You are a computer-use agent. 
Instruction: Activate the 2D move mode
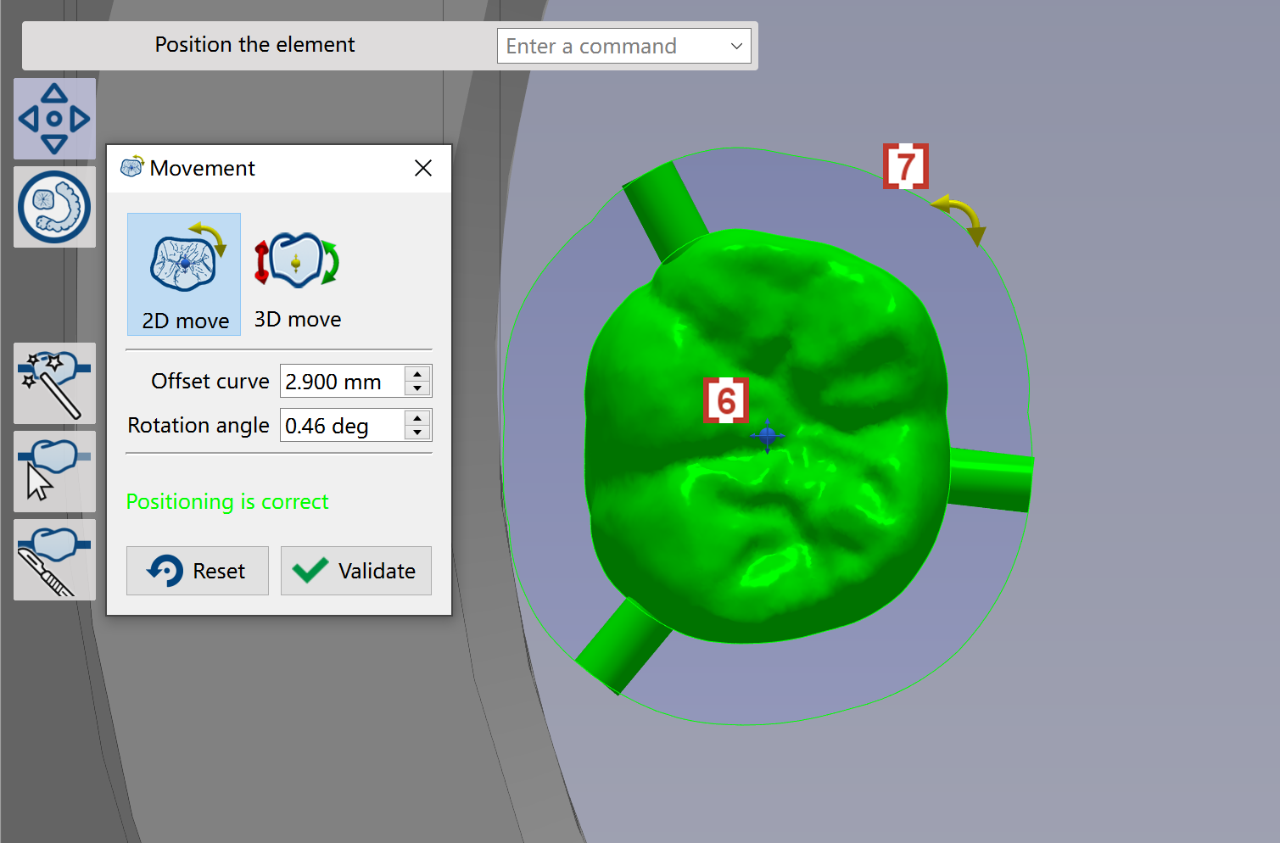[x=184, y=274]
